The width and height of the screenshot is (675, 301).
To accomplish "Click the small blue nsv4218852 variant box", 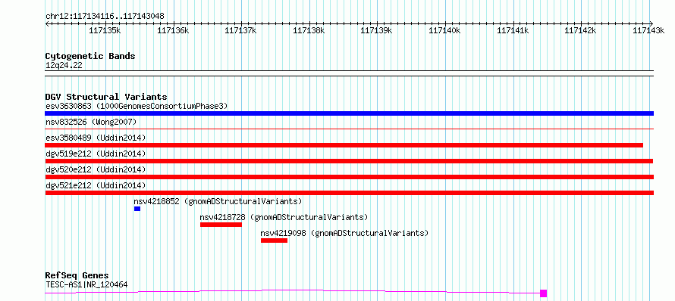I will tap(137, 209).
